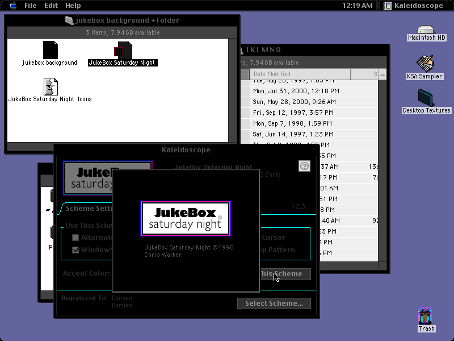Click the vertical scrollbar of the JKLMNO list window
This screenshot has width=454, height=341.
[x=382, y=171]
